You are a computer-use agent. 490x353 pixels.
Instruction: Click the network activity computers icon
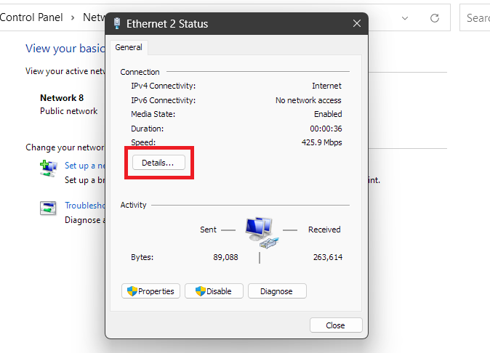[x=260, y=230]
